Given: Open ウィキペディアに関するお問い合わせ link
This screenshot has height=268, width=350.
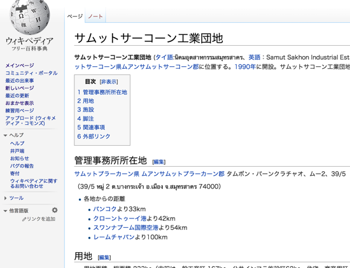Looking at the screenshot, I should pos(34,183).
